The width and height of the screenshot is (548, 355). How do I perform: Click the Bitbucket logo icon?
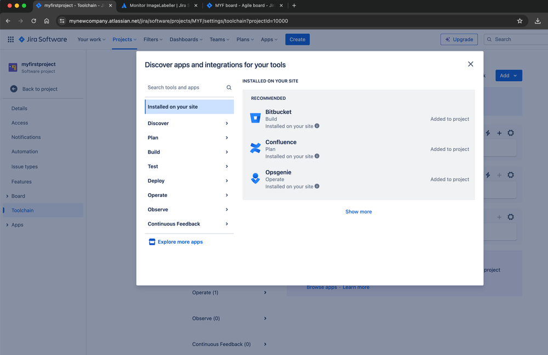tap(255, 118)
